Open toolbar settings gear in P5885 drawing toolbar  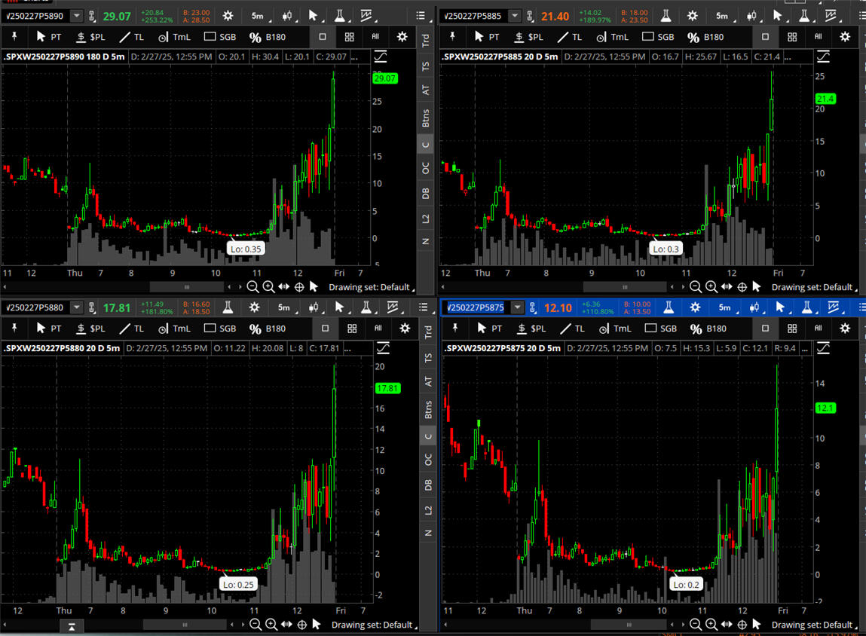pyautogui.click(x=845, y=37)
